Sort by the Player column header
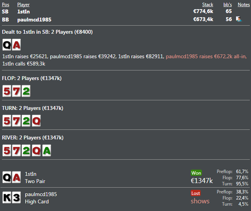This screenshot has height=211, width=251. (x=23, y=5)
